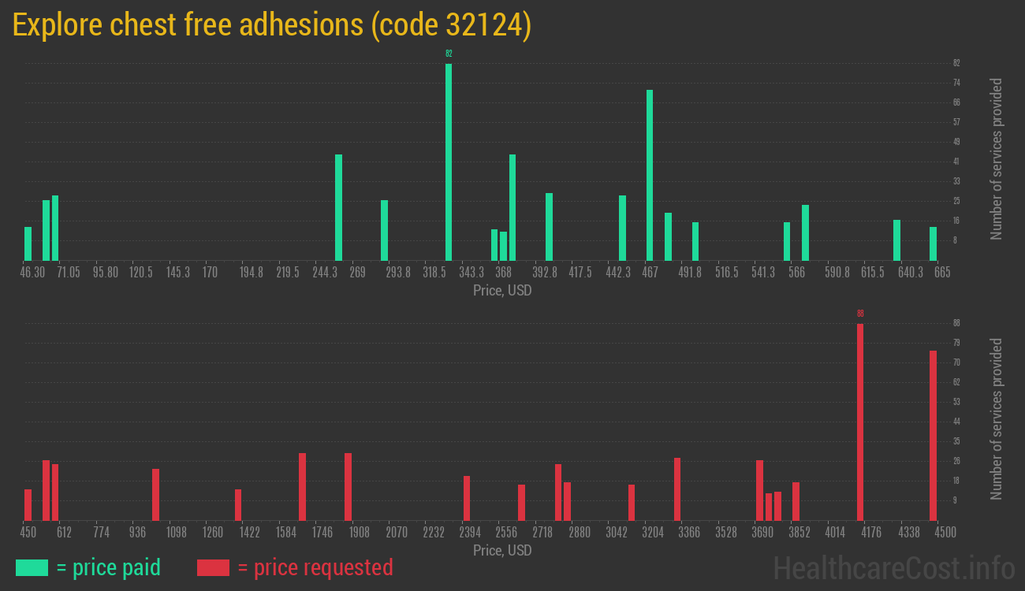The image size is (1025, 591).
Task: Click the rightmost green bar near 665
Action: pos(933,243)
